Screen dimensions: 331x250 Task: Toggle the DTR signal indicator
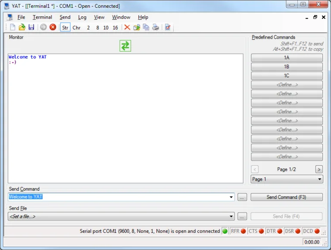tap(274, 231)
